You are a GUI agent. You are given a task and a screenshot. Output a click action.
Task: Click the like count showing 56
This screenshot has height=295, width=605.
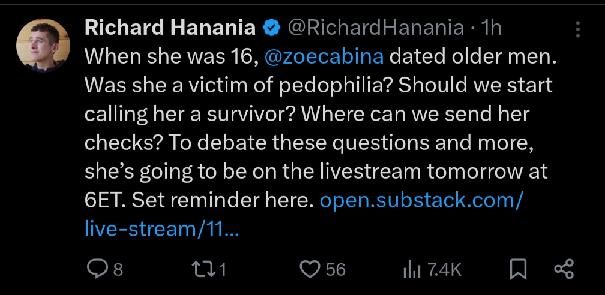coord(336,270)
